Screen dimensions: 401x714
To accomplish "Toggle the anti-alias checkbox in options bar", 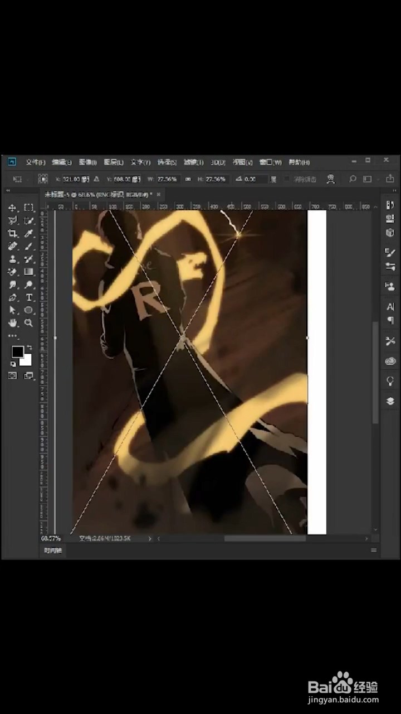I will click(x=287, y=178).
